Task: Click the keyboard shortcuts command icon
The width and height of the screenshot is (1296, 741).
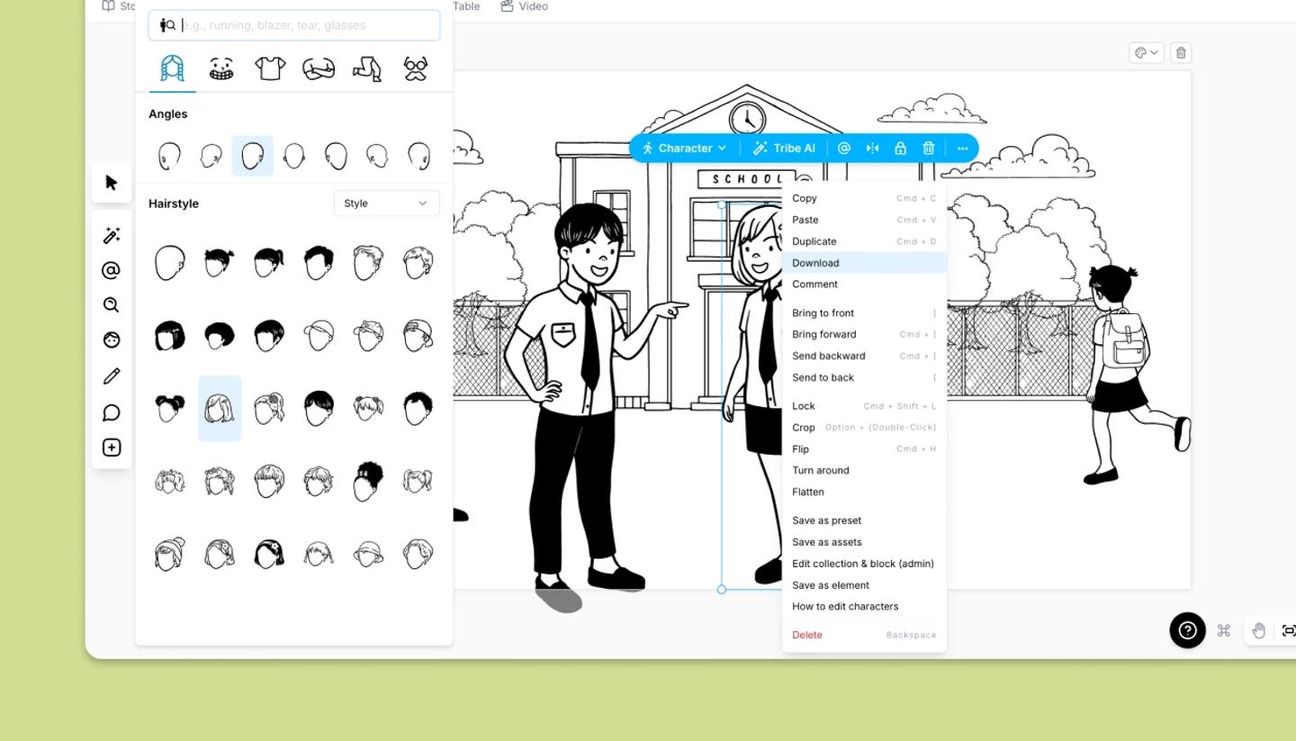Action: pyautogui.click(x=1224, y=630)
